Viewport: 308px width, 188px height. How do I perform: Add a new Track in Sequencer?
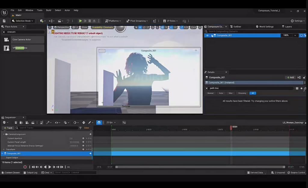(8, 128)
